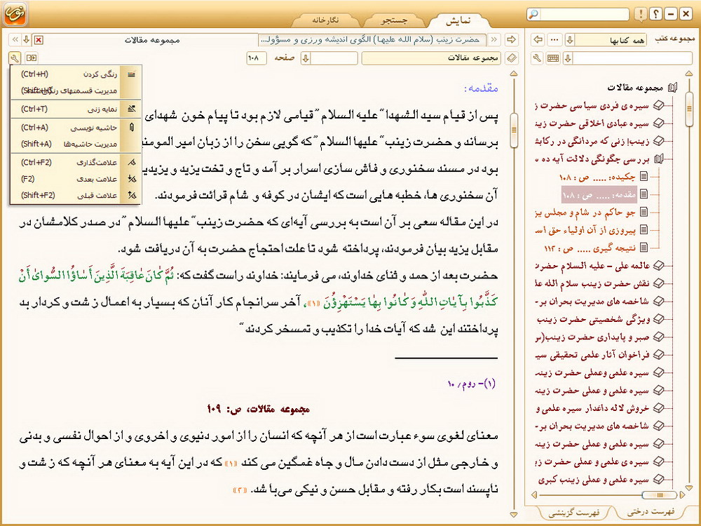Click the fit-width icon beside the left wrench
The image size is (701, 526).
[32, 58]
